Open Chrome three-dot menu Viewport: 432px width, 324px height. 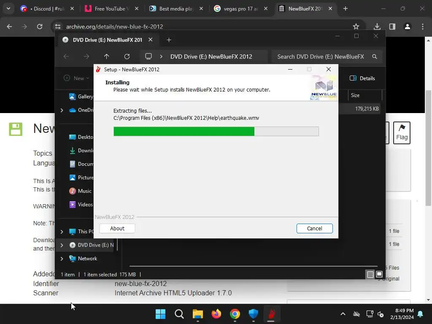[x=423, y=27]
